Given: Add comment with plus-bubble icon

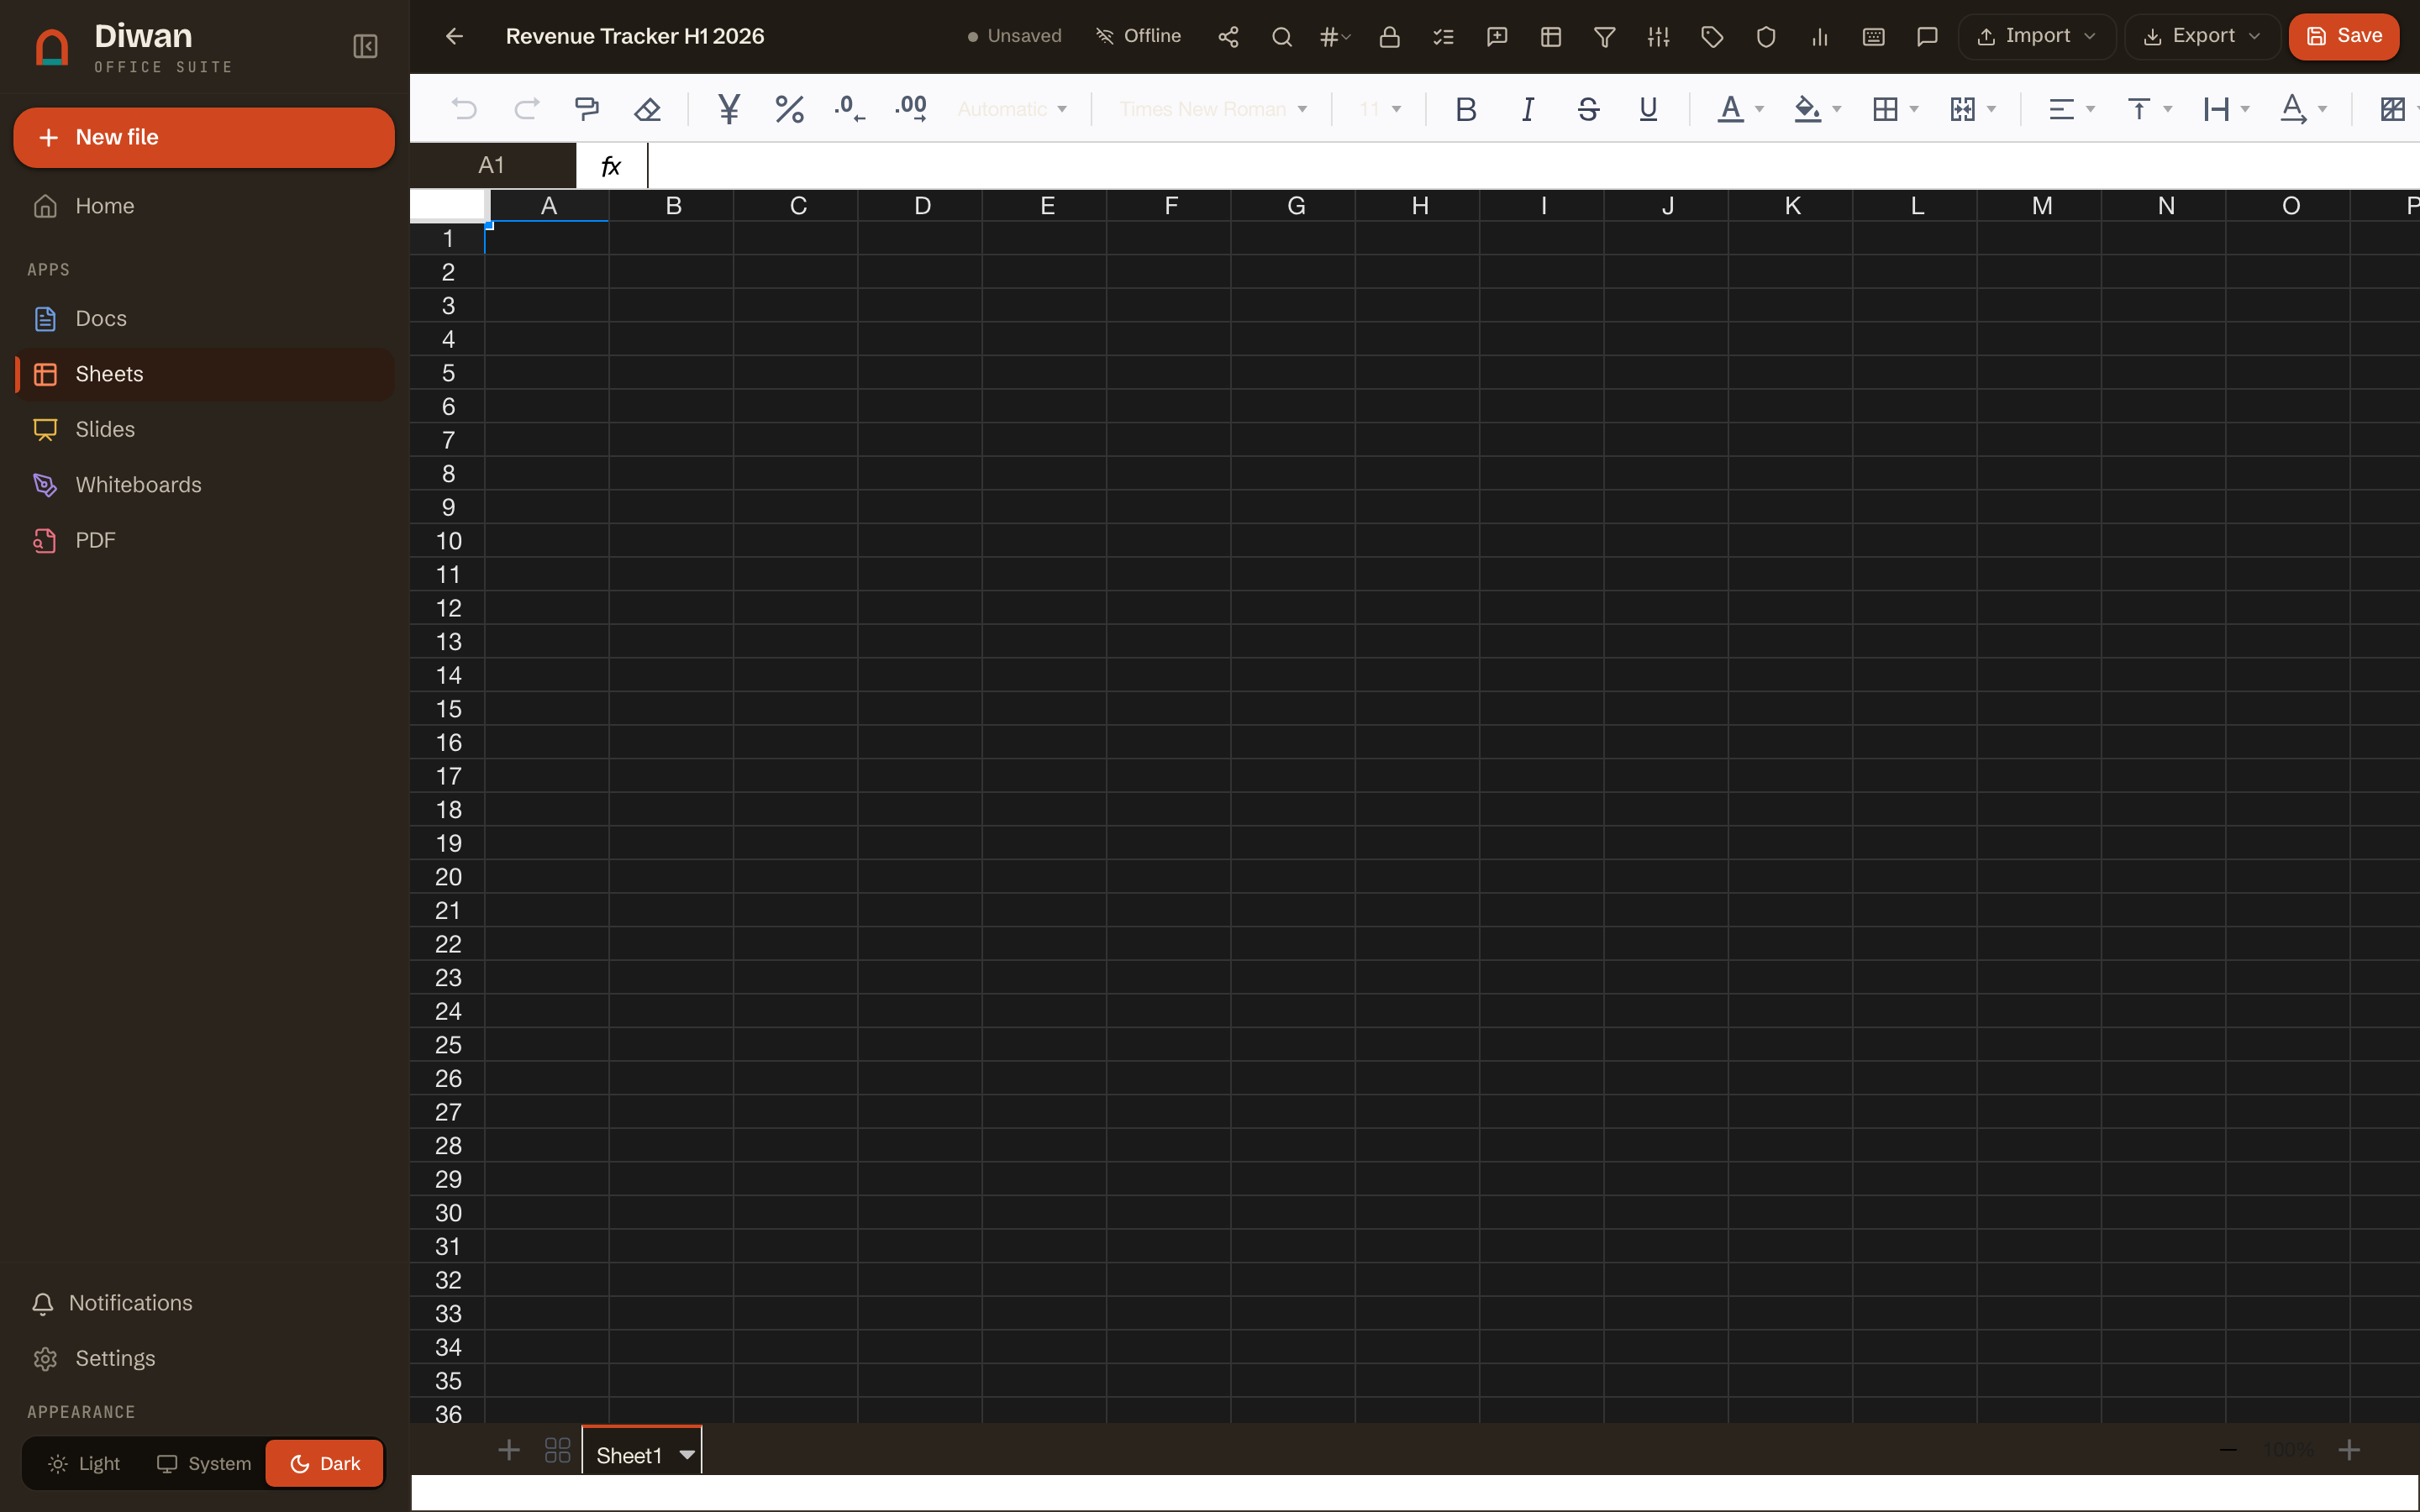Looking at the screenshot, I should pyautogui.click(x=1497, y=37).
